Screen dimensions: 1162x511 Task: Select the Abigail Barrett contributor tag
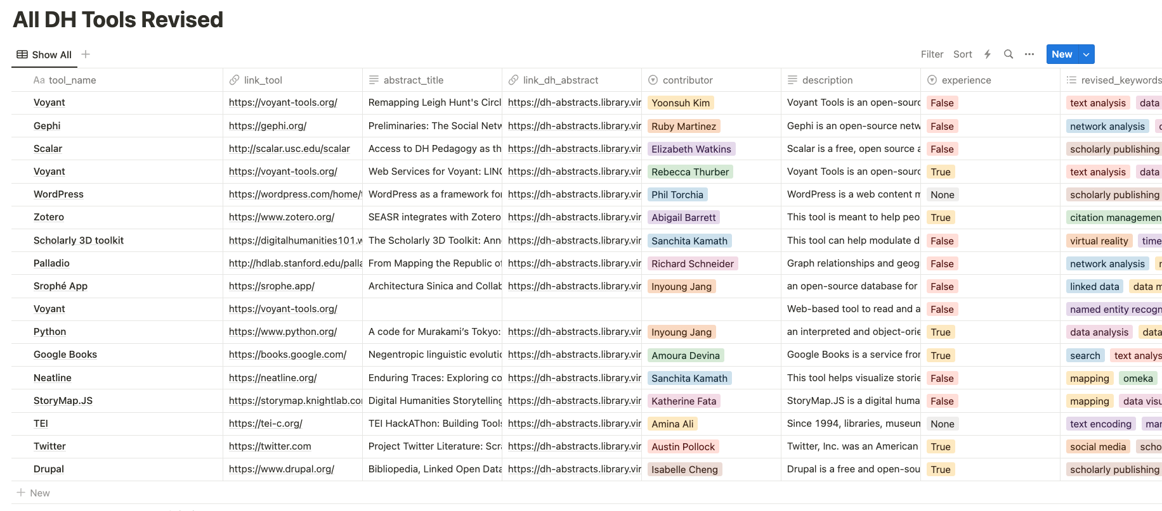(x=684, y=218)
